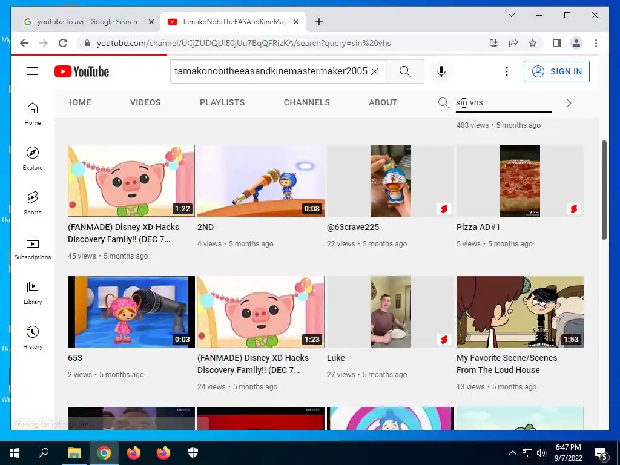Switch to the channel HOME tab
Image resolution: width=620 pixels, height=465 pixels.
79,102
